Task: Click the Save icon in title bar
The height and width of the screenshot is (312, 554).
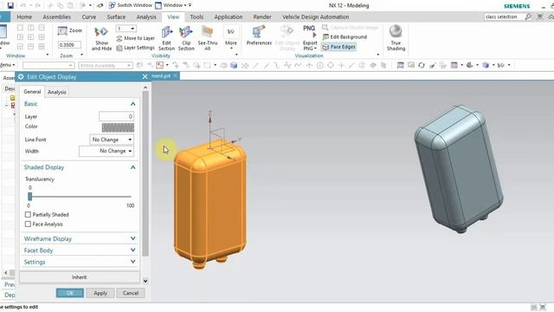Action: point(10,5)
